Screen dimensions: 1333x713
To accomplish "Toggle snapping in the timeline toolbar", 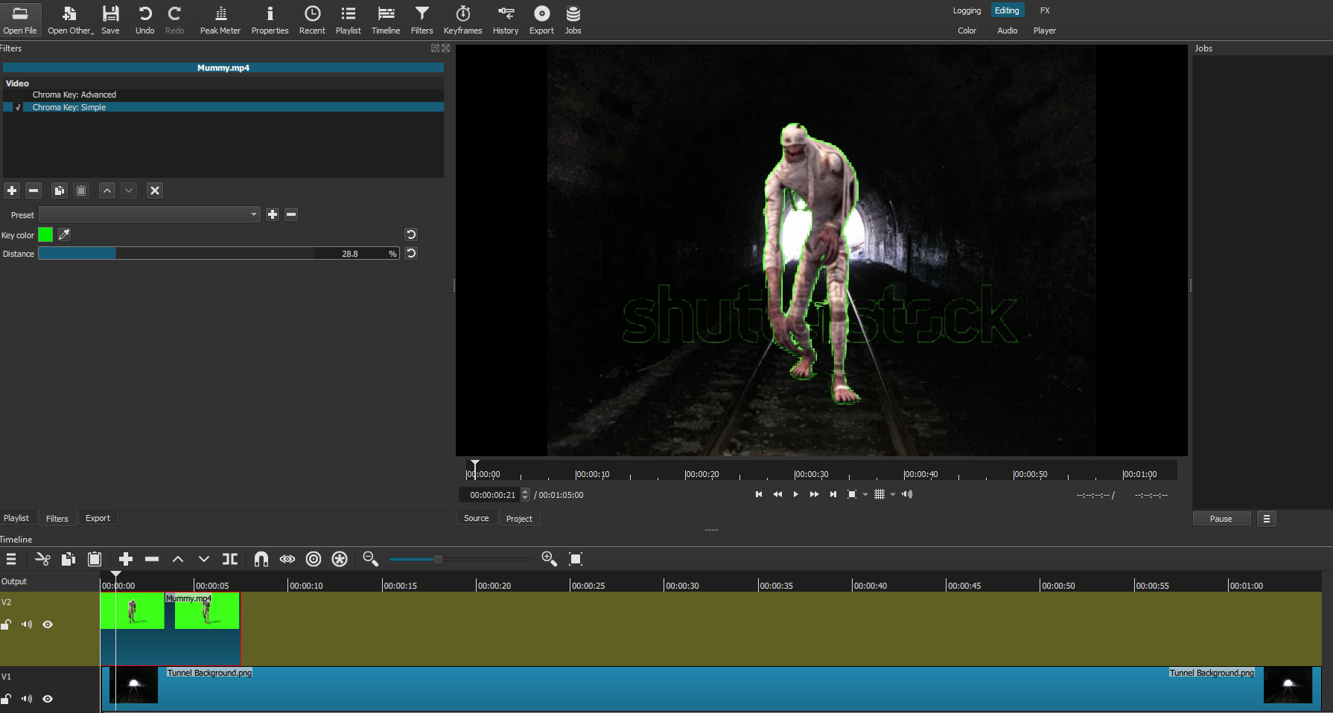I will pos(261,558).
